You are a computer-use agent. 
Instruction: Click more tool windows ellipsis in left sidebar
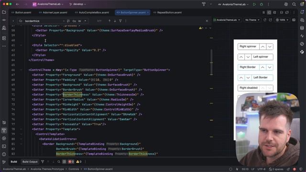(x=4, y=46)
